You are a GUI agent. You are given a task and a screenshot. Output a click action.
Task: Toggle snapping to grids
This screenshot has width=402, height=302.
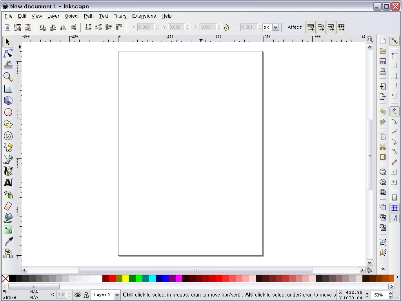(394, 207)
